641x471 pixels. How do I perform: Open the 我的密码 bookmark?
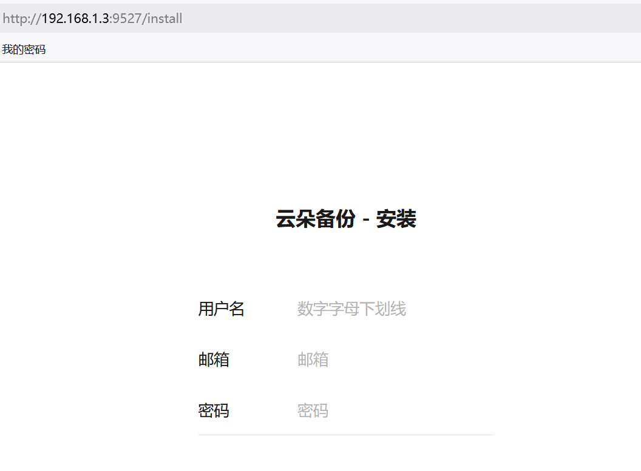(x=24, y=50)
